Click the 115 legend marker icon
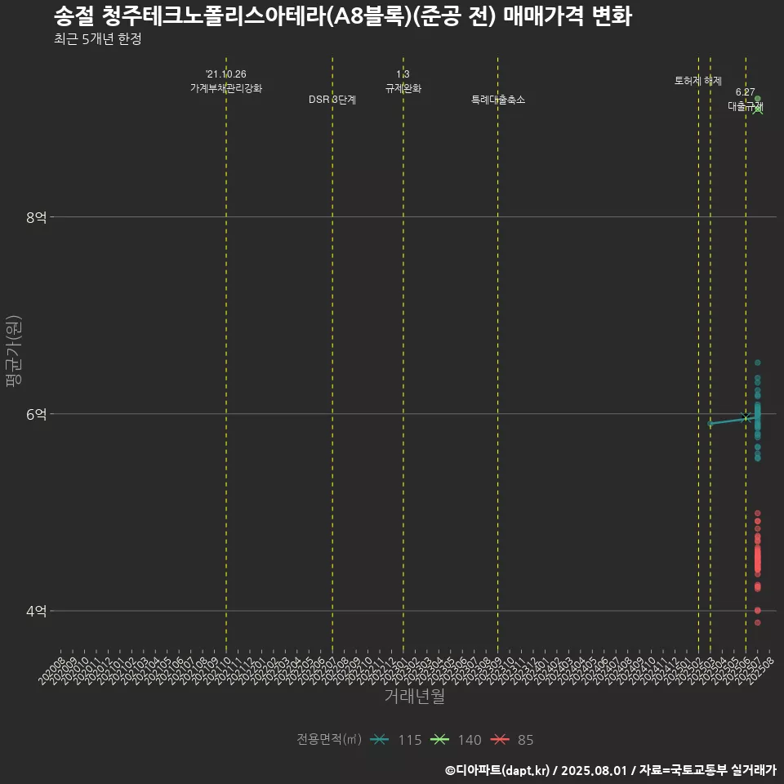 380,740
